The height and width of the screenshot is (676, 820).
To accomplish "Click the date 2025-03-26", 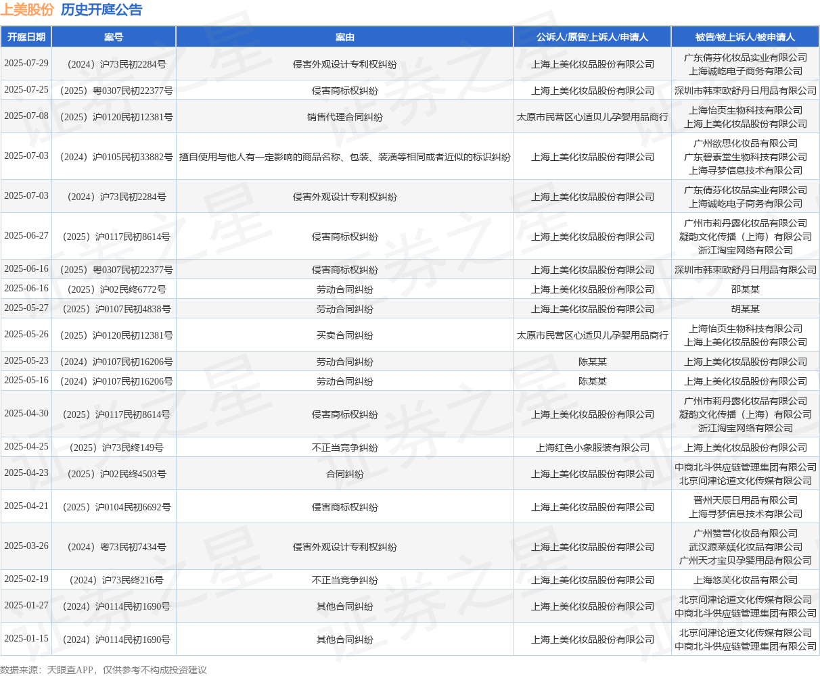I will [x=26, y=546].
